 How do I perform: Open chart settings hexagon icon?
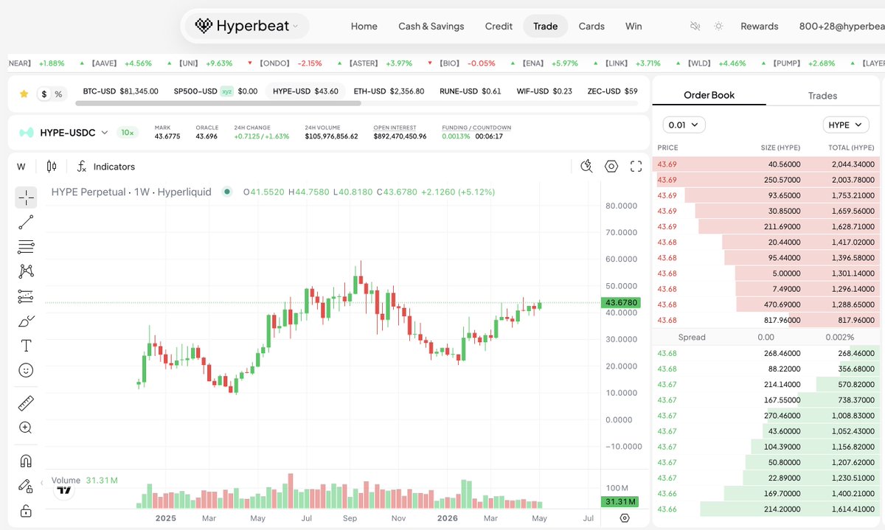tap(611, 166)
